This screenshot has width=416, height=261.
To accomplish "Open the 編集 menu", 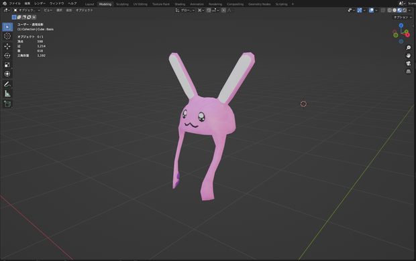I will point(28,3).
